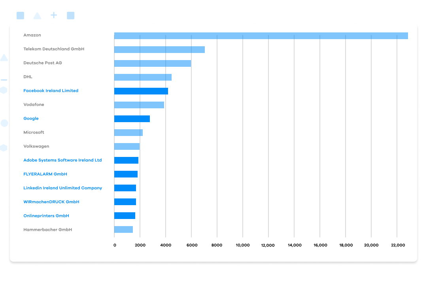Click Linkedin Ireland Unlimited Company label
This screenshot has height=285, width=427.
click(62, 188)
